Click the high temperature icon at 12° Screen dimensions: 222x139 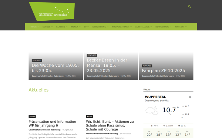pyautogui.click(x=183, y=106)
